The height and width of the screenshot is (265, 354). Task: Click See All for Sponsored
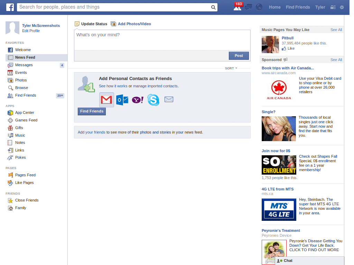pyautogui.click(x=336, y=60)
